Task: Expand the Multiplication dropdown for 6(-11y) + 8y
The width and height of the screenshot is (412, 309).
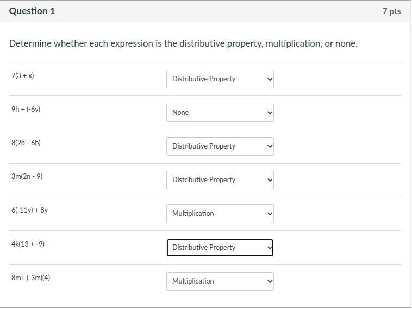Action: click(x=220, y=214)
